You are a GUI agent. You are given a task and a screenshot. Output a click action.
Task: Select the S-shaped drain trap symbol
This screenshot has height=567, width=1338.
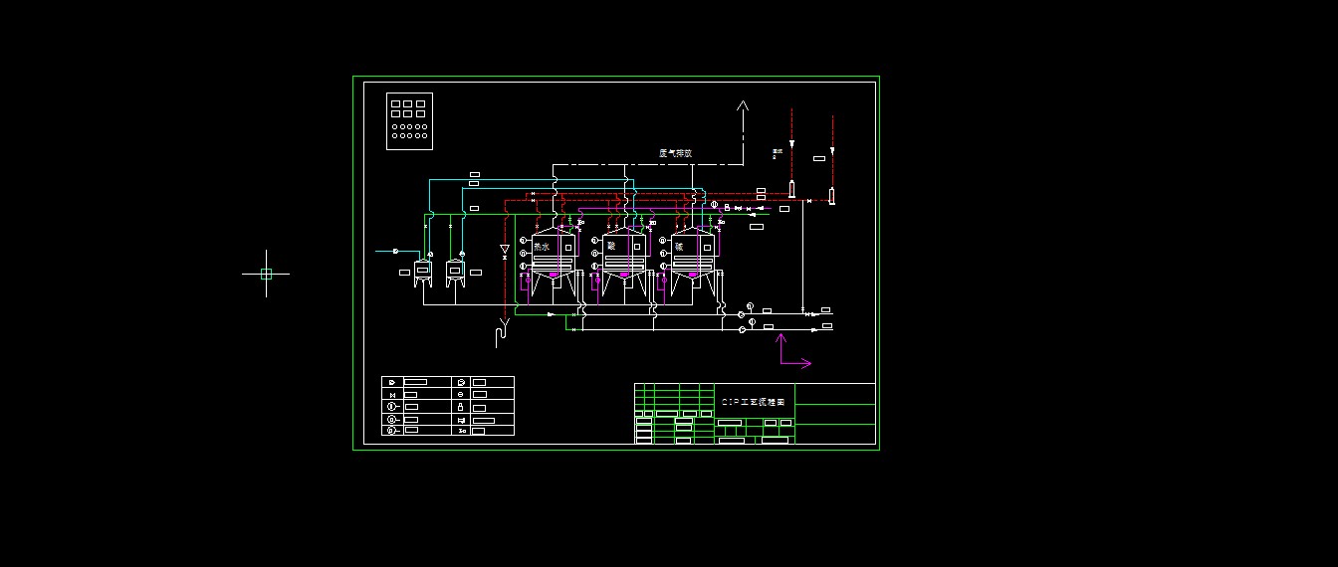[502, 332]
